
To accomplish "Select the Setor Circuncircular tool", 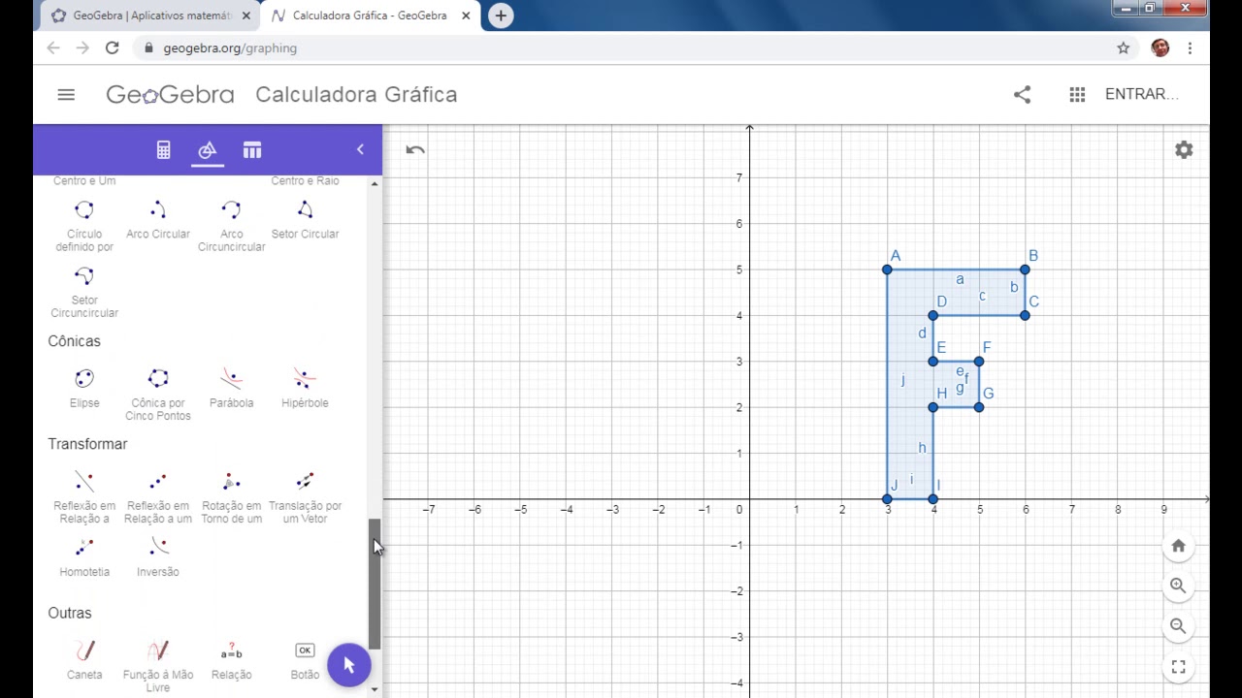I will pyautogui.click(x=84, y=291).
